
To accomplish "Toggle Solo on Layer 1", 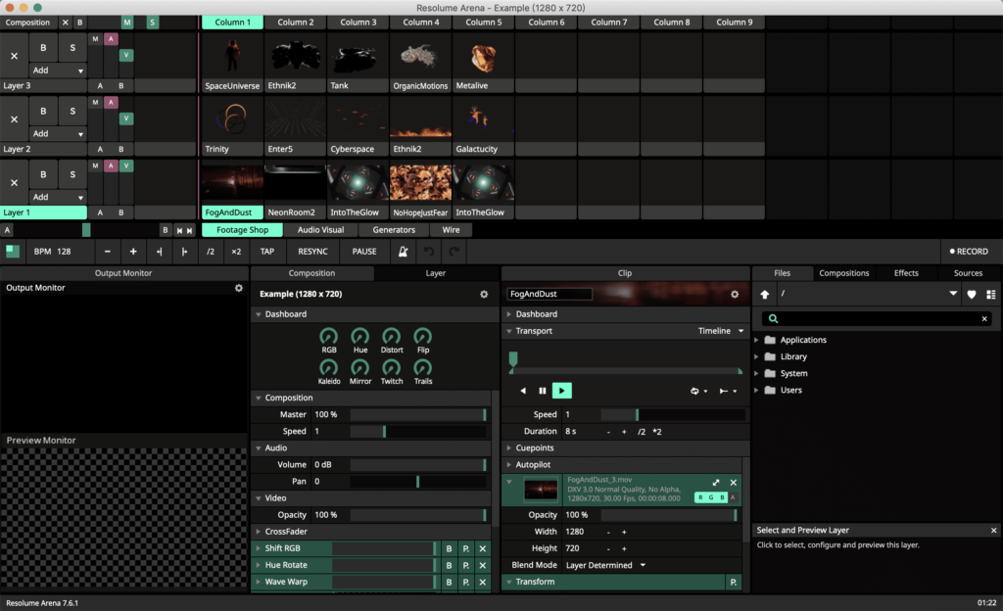I will [72, 174].
